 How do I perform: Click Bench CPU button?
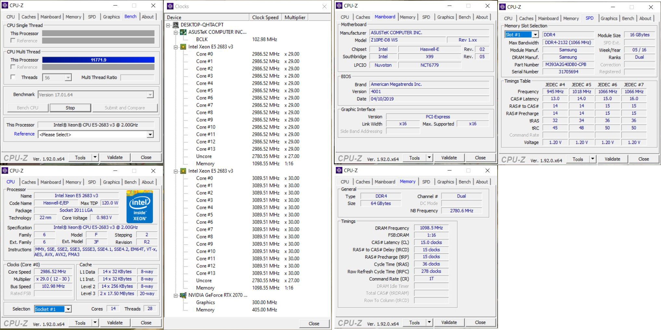point(28,108)
